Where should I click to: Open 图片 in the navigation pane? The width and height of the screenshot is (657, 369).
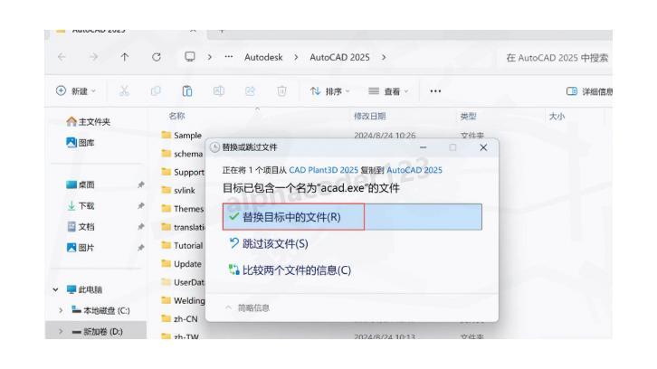click(81, 248)
